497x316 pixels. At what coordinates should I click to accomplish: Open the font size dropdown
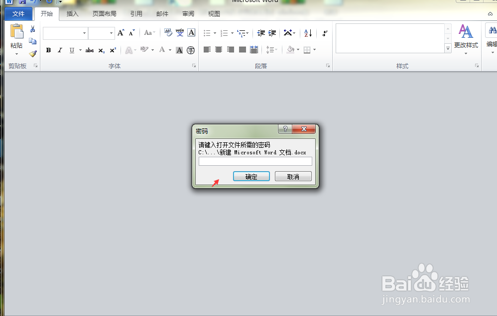111,33
